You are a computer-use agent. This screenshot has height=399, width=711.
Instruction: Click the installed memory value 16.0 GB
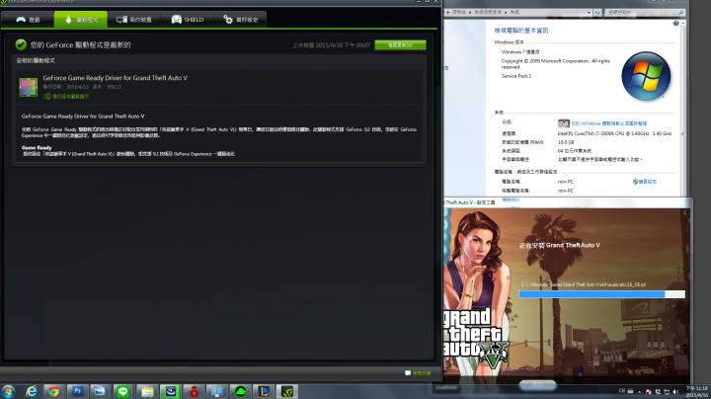(566, 142)
